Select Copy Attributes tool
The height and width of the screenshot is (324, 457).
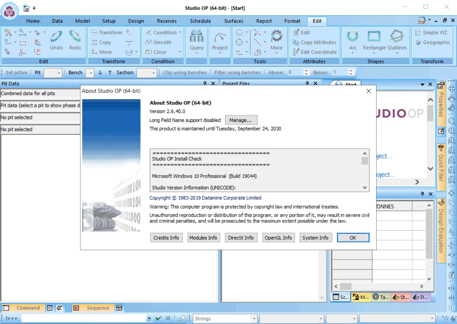[314, 42]
